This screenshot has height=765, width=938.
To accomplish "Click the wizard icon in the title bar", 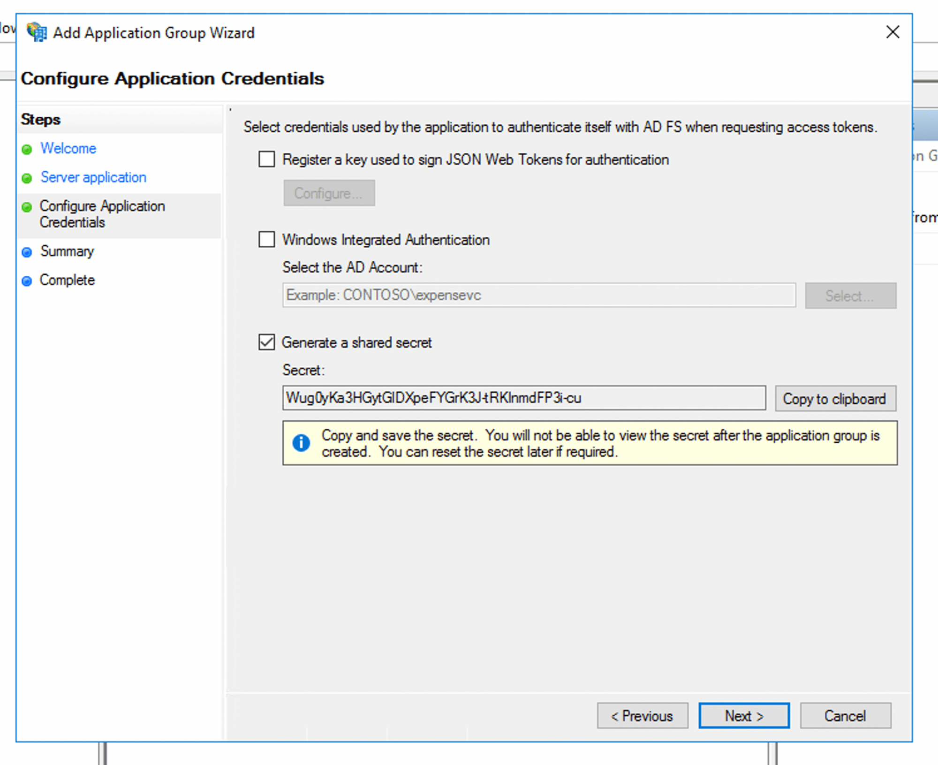I will coord(37,32).
